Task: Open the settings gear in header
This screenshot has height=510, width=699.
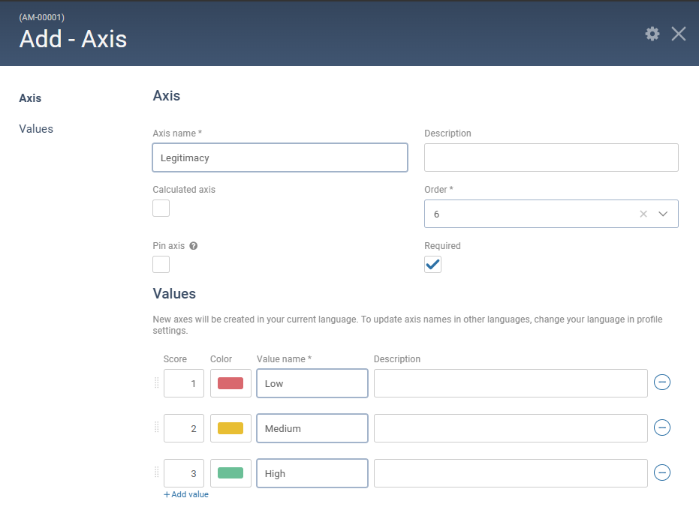Action: 652,34
